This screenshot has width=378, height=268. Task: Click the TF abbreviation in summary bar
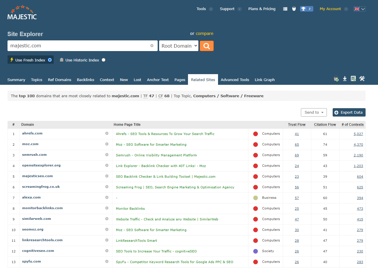(x=146, y=96)
